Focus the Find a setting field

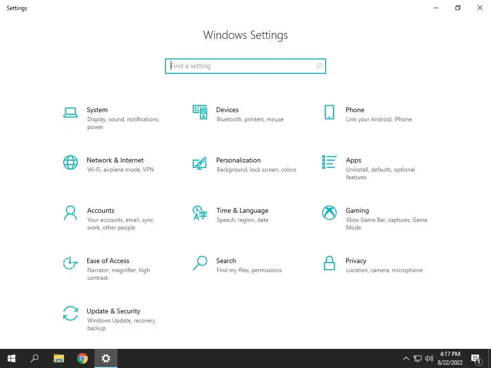point(245,66)
